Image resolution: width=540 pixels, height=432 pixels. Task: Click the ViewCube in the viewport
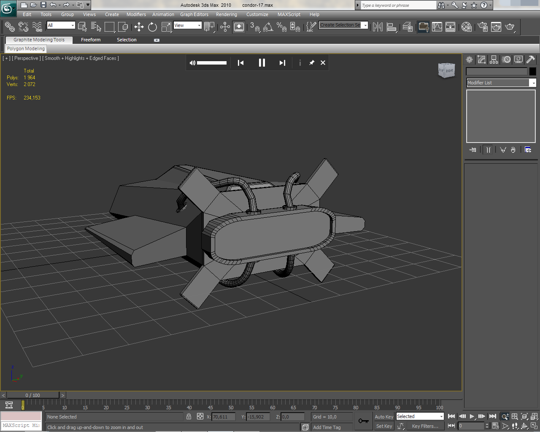pyautogui.click(x=446, y=70)
